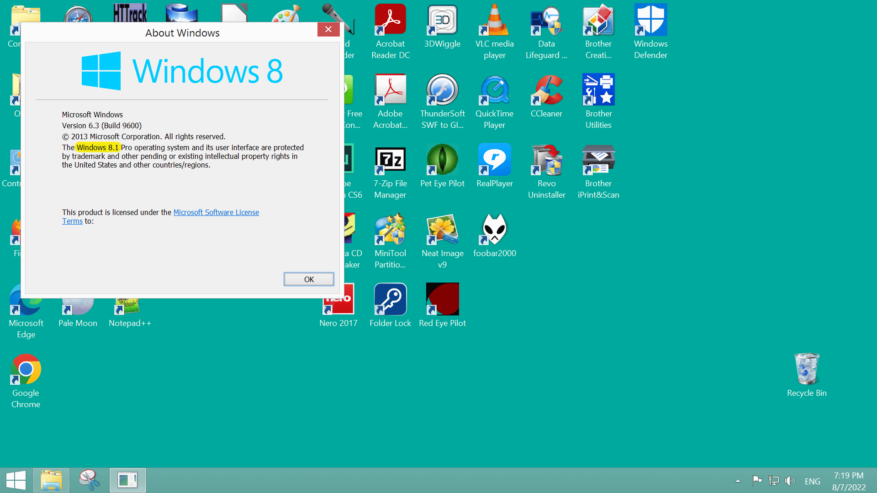Click OK in About Windows dialog
Screen dimensions: 877x493
[x=309, y=279]
